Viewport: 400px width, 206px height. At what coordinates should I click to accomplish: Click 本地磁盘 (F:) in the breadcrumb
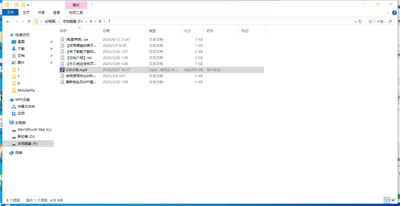point(72,21)
